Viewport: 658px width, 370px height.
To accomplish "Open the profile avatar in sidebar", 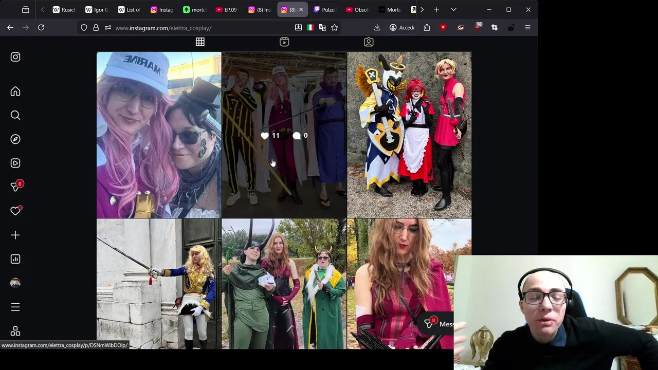I will [x=15, y=283].
